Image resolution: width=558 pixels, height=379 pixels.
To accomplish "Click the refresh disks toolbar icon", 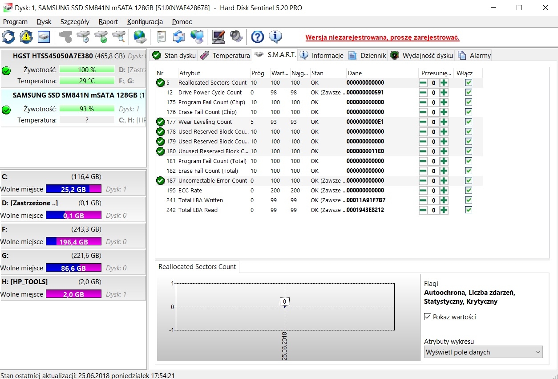I will [x=8, y=37].
